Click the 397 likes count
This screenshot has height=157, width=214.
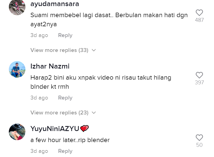pos(199,82)
